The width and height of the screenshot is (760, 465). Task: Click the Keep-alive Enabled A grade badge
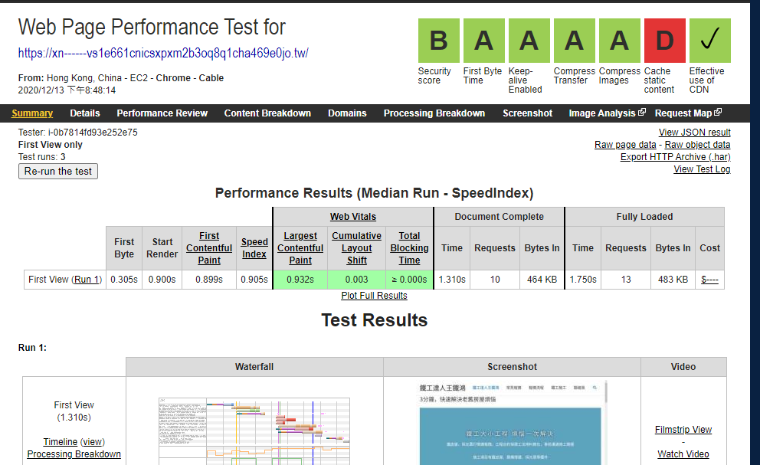point(529,41)
